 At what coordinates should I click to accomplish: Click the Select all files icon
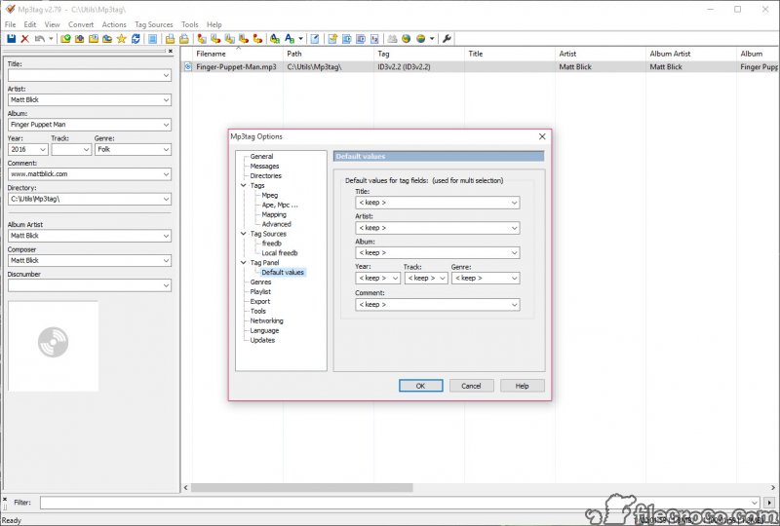[x=153, y=39]
